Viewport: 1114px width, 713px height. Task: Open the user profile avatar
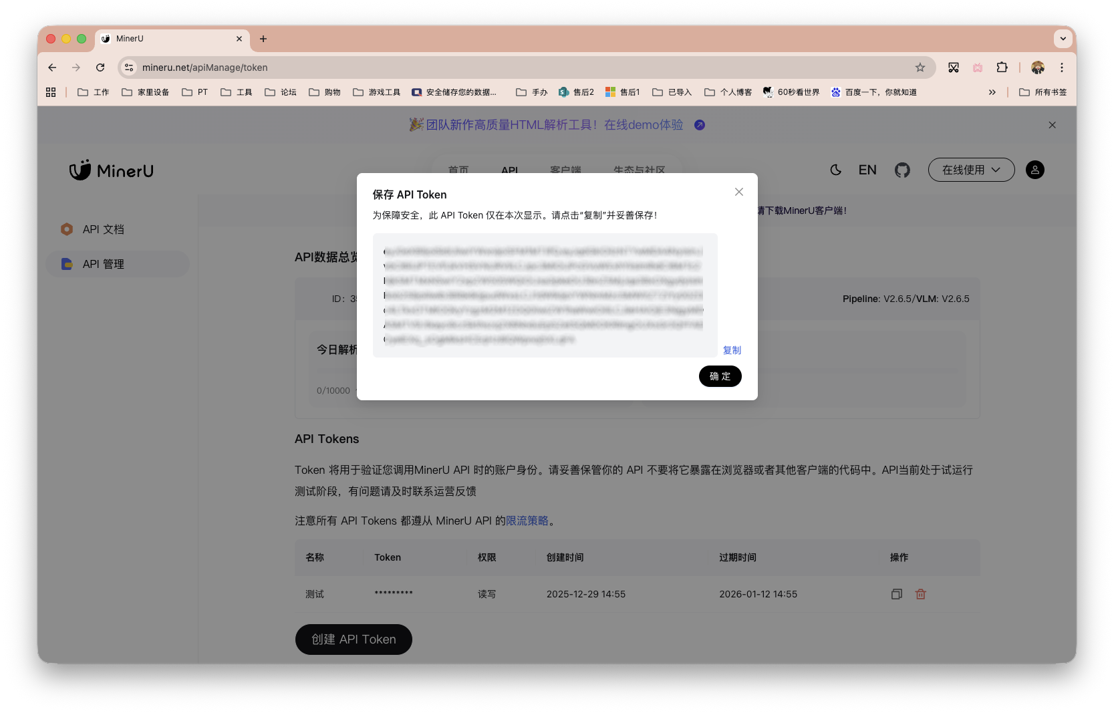pos(1035,170)
